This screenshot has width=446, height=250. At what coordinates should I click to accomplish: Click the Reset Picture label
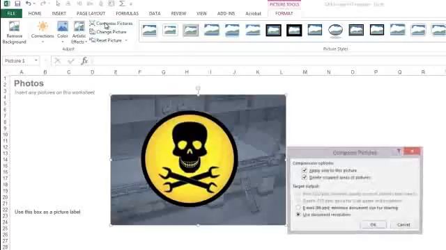tap(109, 40)
